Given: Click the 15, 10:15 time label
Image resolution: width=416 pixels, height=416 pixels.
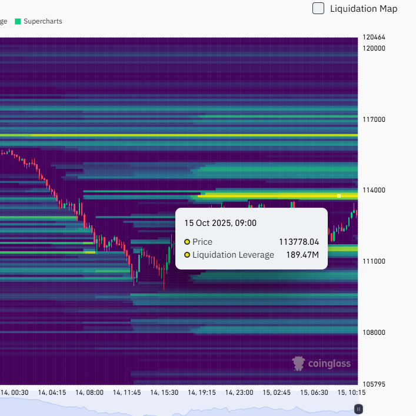Looking at the screenshot, I should point(351,392).
